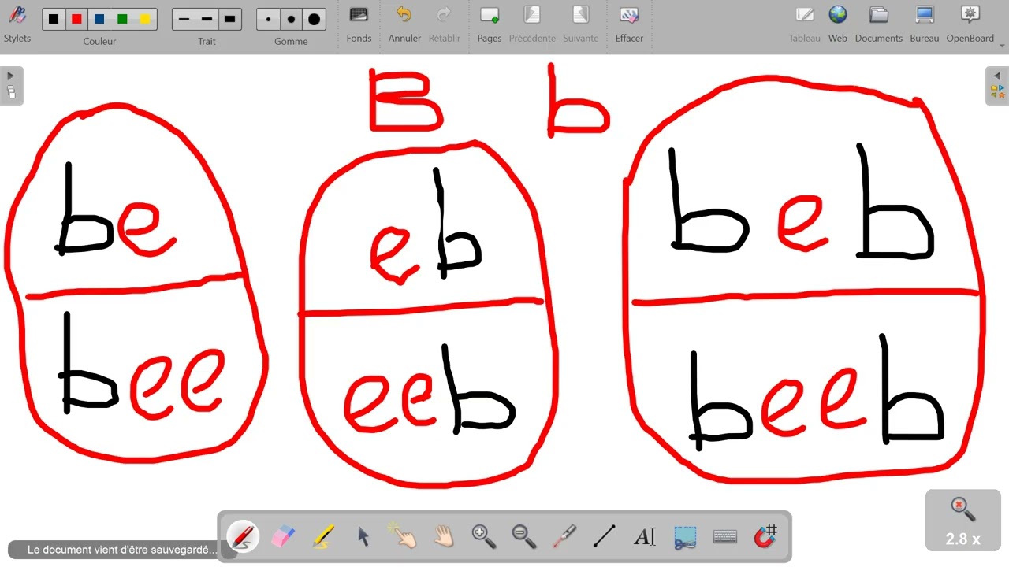Click the "Le document vient d'être sauvegardé" message
1009x567 pixels.
[121, 550]
